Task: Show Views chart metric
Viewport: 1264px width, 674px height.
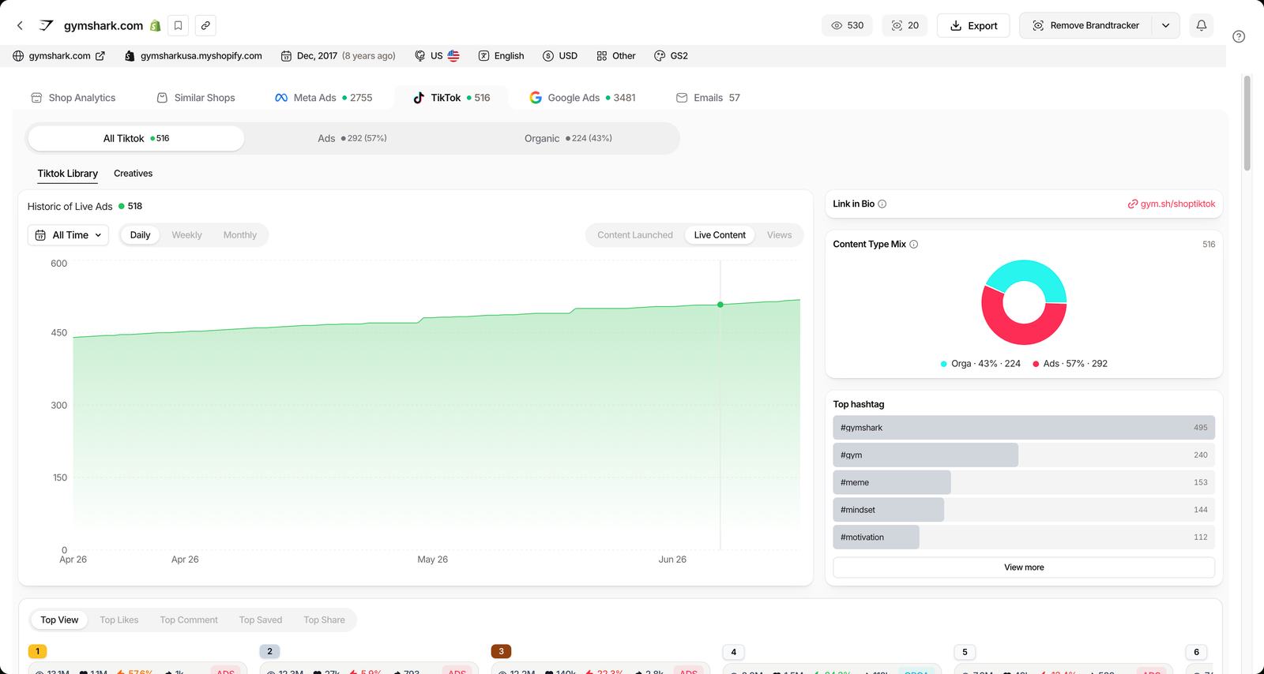Action: click(x=779, y=235)
